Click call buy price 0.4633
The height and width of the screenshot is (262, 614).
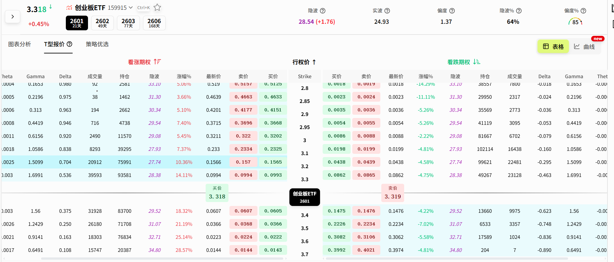273,97
